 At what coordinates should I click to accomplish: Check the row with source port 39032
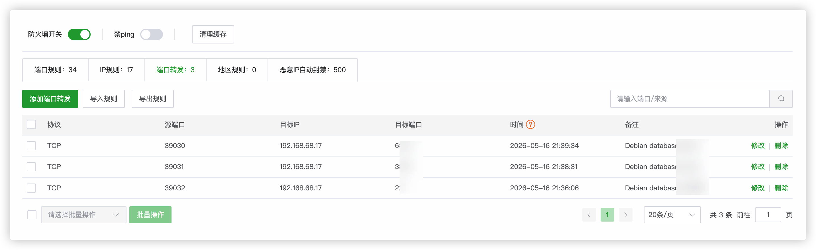pos(31,188)
